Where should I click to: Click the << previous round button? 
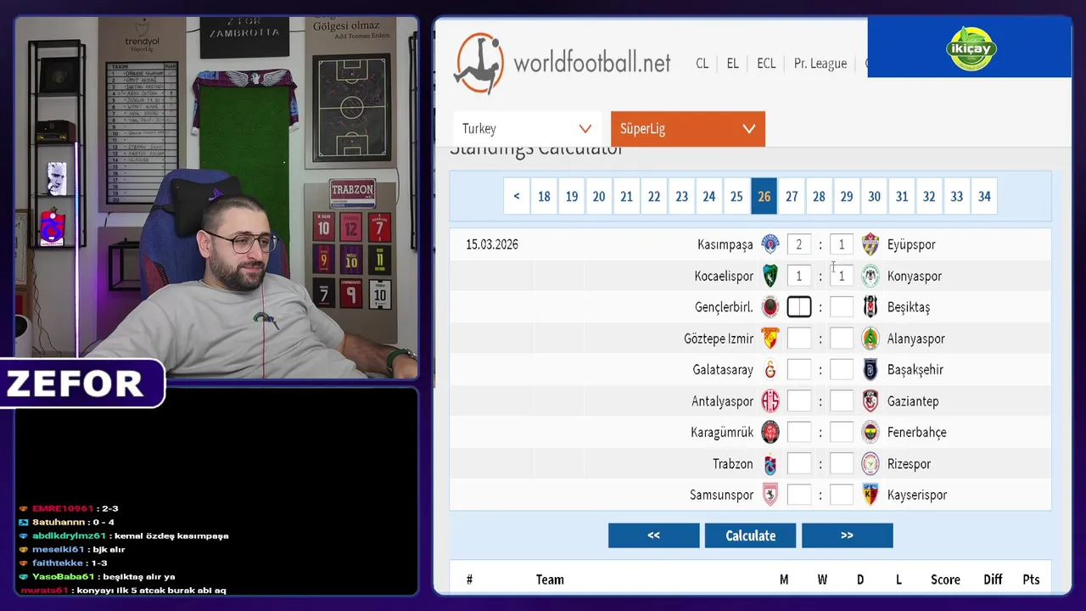pos(653,535)
